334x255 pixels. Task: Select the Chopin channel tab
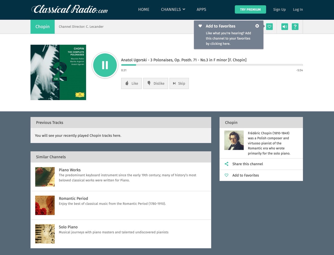(43, 27)
